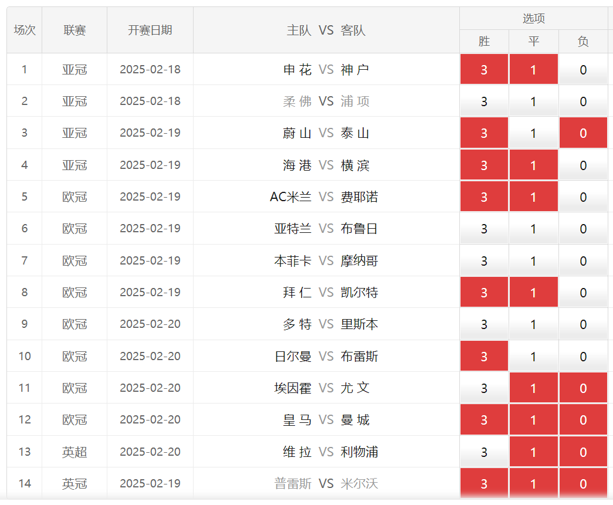
Task: Select 胜 option for 多特 VS 里斯本
Action: 484,324
